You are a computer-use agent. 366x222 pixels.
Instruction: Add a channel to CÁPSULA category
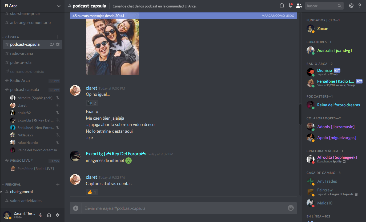click(58, 37)
